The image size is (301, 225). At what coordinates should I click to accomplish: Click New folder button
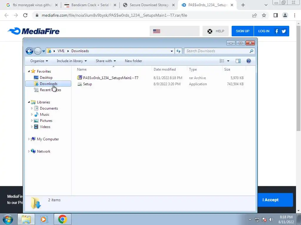[133, 61]
